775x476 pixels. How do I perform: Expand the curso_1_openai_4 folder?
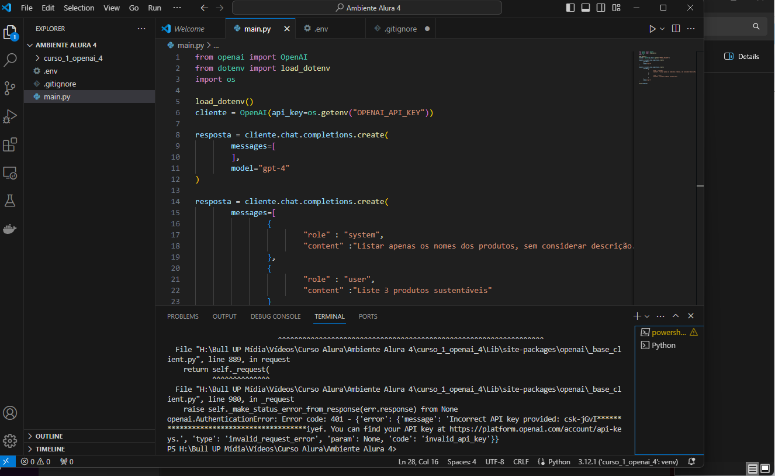89,58
